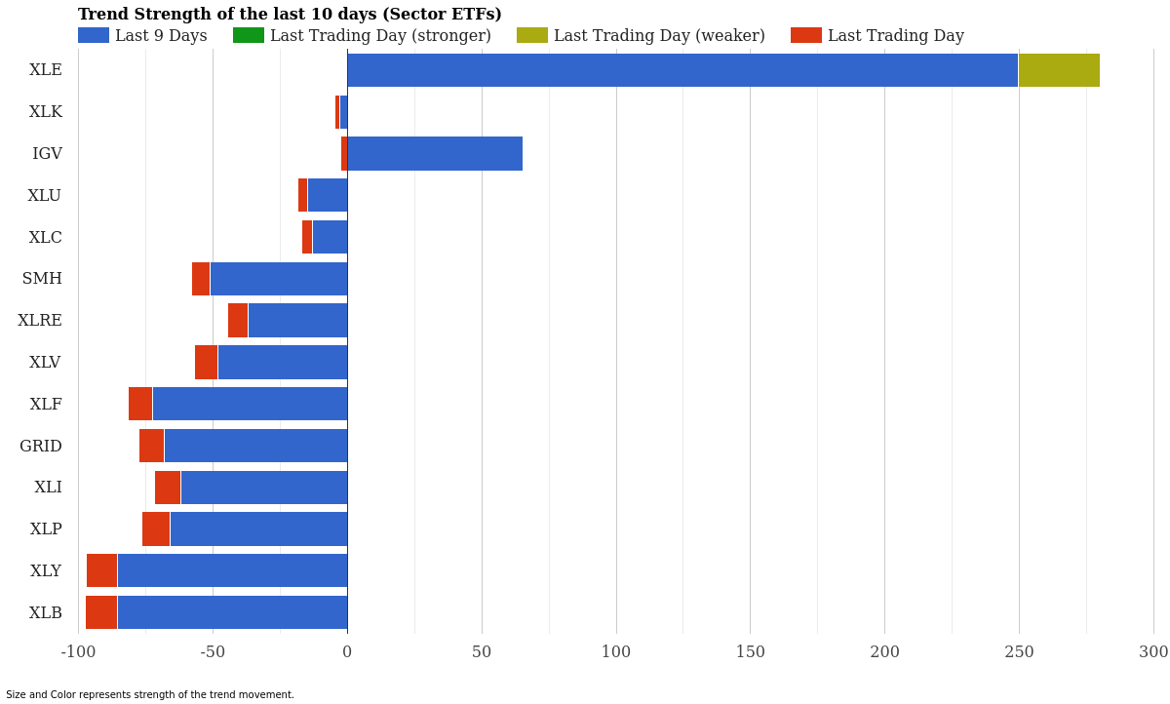
Task: Click the x-axis tick label 0
Action: point(347,652)
